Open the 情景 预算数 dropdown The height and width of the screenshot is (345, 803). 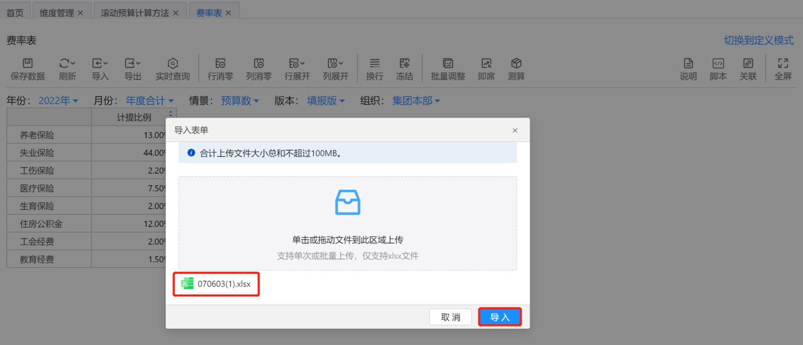point(240,101)
